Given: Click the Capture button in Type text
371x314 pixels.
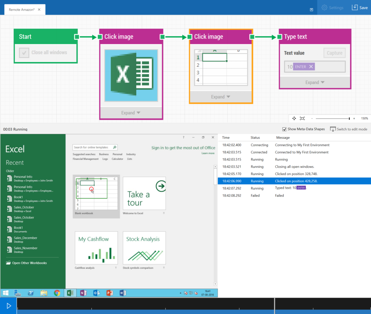Looking at the screenshot, I should coord(334,53).
